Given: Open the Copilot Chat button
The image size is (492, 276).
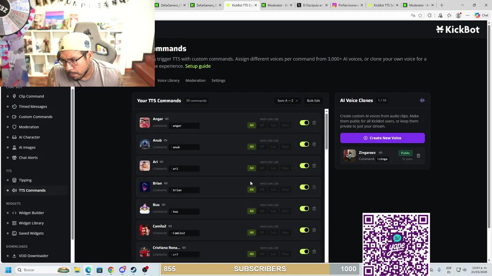Looking at the screenshot, I should pos(481,15).
